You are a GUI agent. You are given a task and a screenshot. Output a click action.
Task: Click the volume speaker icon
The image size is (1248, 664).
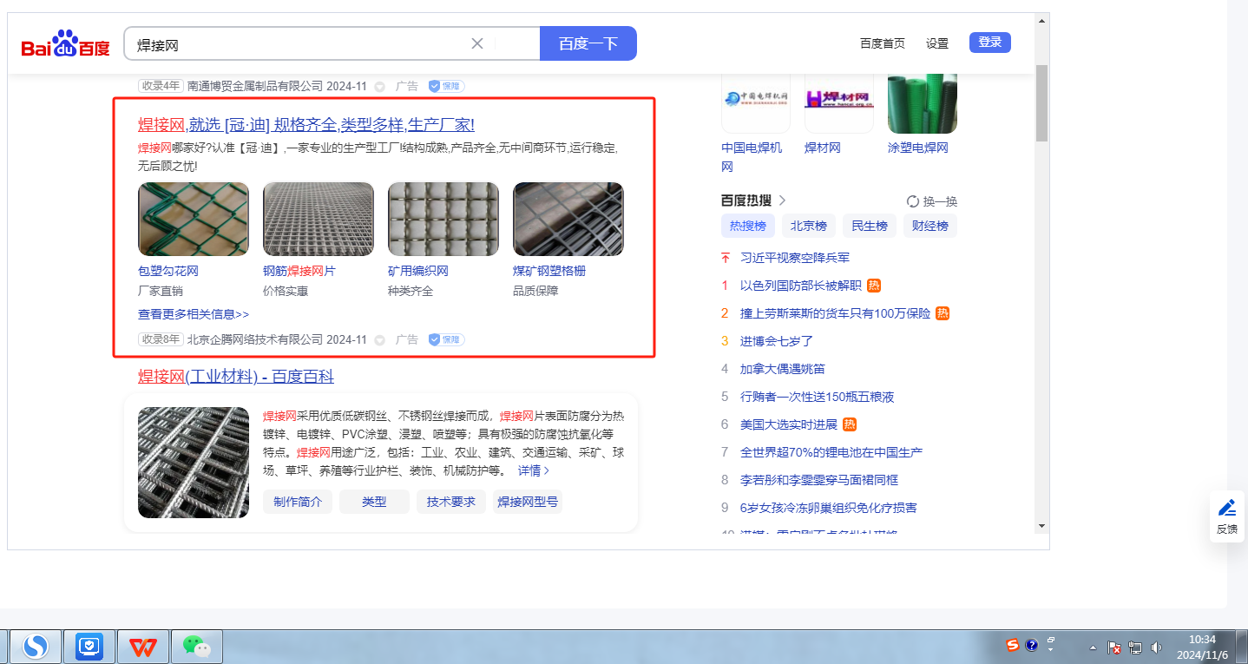1156,648
